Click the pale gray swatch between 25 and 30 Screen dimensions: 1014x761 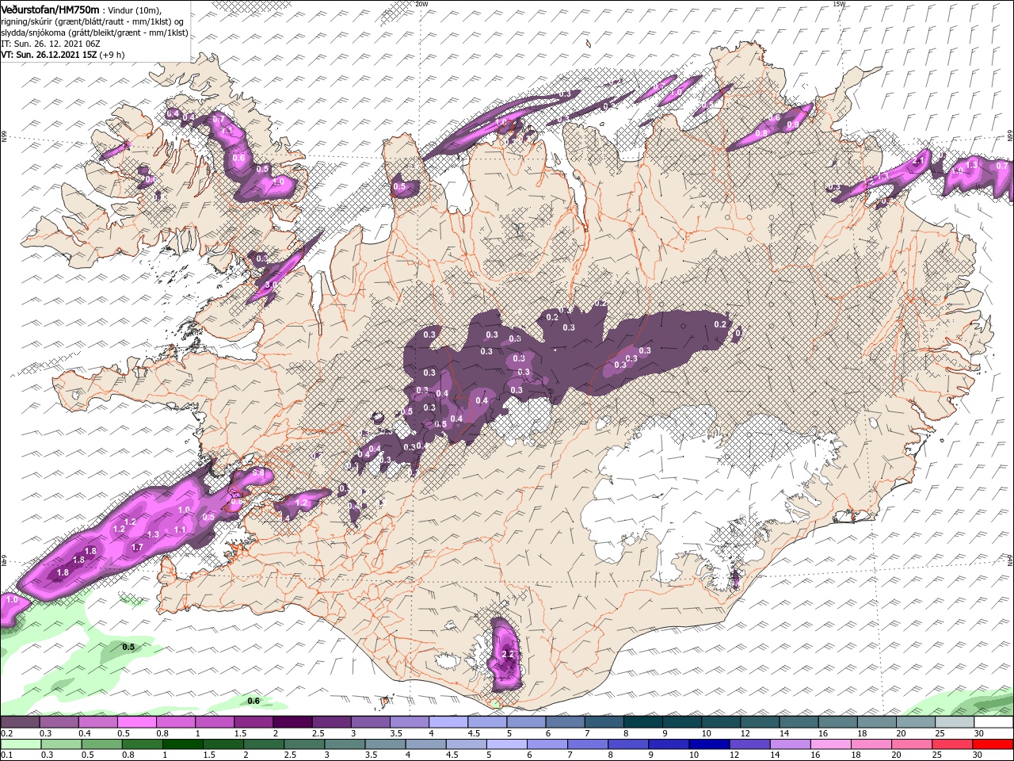coord(955,722)
